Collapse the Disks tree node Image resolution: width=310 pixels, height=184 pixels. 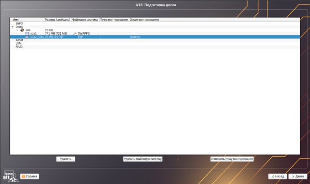pos(13,27)
